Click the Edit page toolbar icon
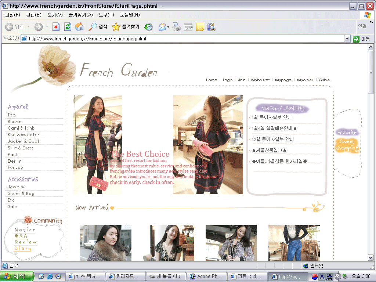Screen dimensions: 376x282 [188, 27]
